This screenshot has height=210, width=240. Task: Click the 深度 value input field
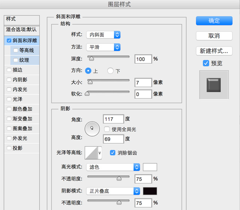143,59
